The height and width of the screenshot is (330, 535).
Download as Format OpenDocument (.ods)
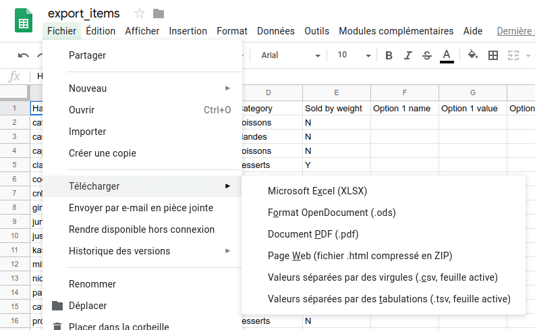(x=383, y=213)
